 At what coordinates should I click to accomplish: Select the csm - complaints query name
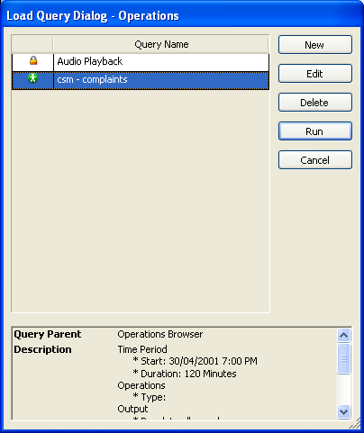[92, 79]
